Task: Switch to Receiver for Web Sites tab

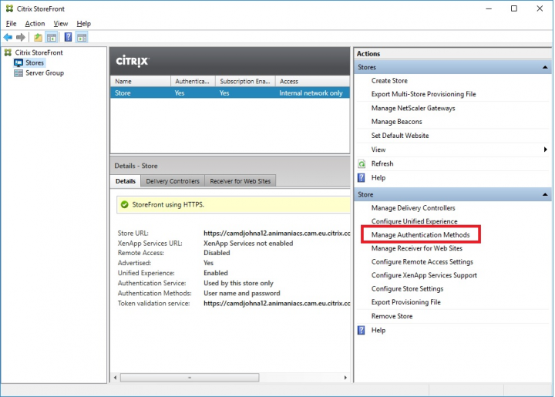Action: (240, 181)
